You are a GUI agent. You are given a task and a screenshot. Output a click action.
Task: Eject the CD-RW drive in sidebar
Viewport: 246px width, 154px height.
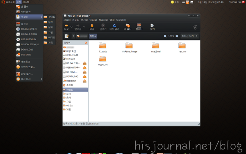(x=84, y=63)
